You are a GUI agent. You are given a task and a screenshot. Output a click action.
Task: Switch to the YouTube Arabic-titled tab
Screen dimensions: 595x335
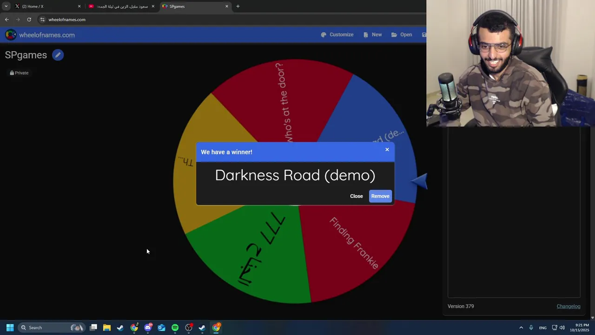(x=122, y=6)
